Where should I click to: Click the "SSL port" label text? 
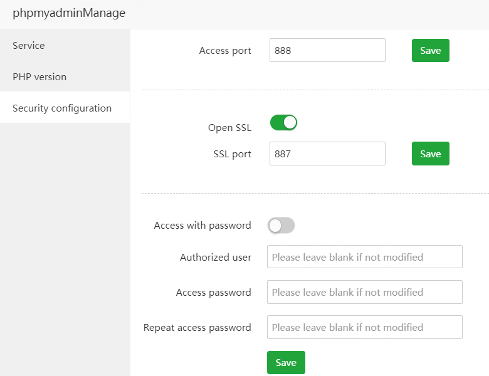[x=232, y=154]
